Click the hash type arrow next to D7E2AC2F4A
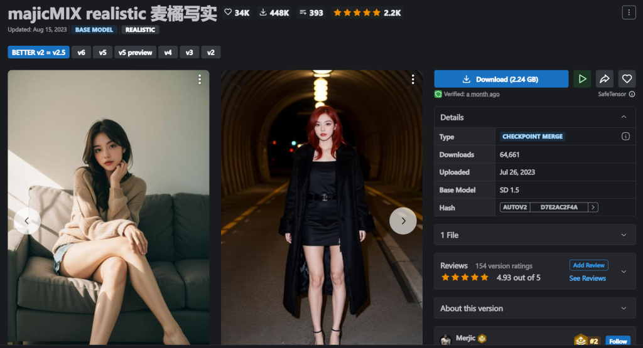The image size is (643, 348). (593, 208)
